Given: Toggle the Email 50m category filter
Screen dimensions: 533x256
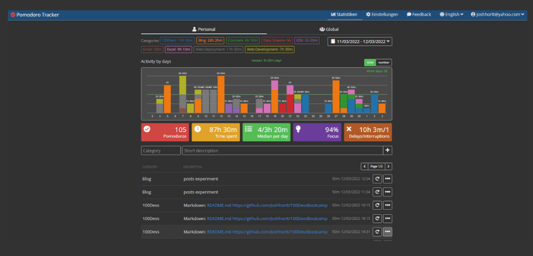Looking at the screenshot, I should (152, 49).
